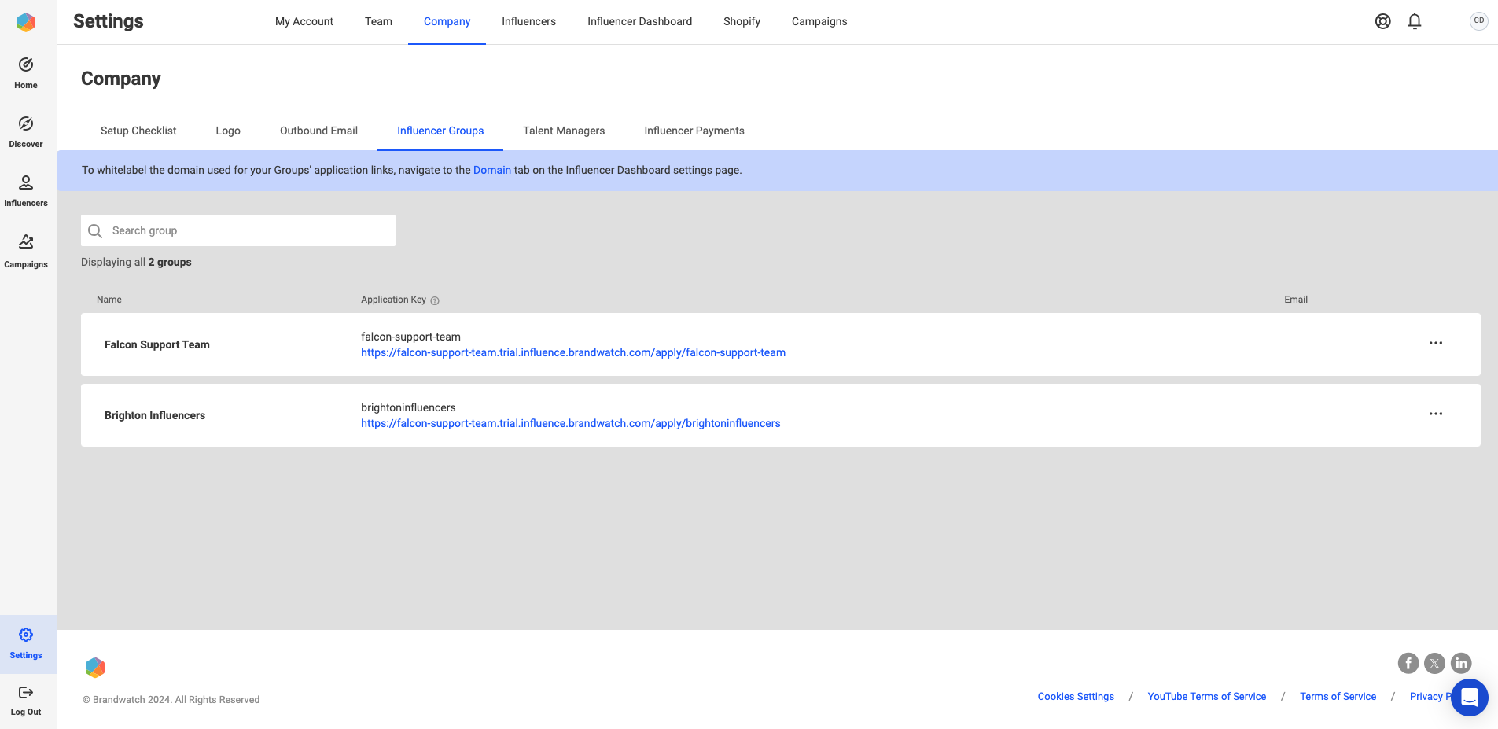
Task: Click into the Search group field
Action: tap(238, 230)
